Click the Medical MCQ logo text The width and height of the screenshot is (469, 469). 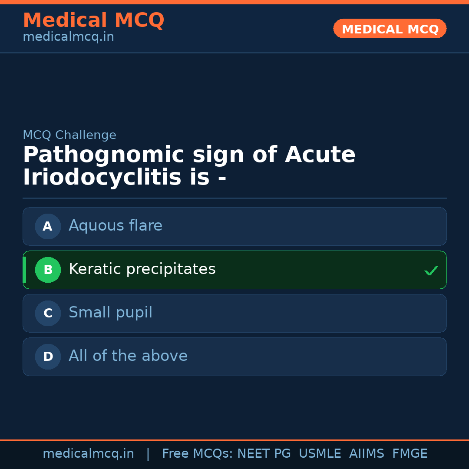point(93,20)
